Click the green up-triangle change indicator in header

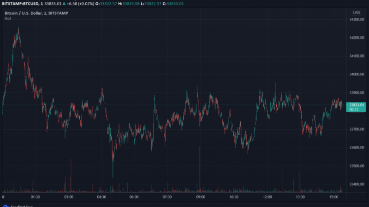click(x=64, y=4)
